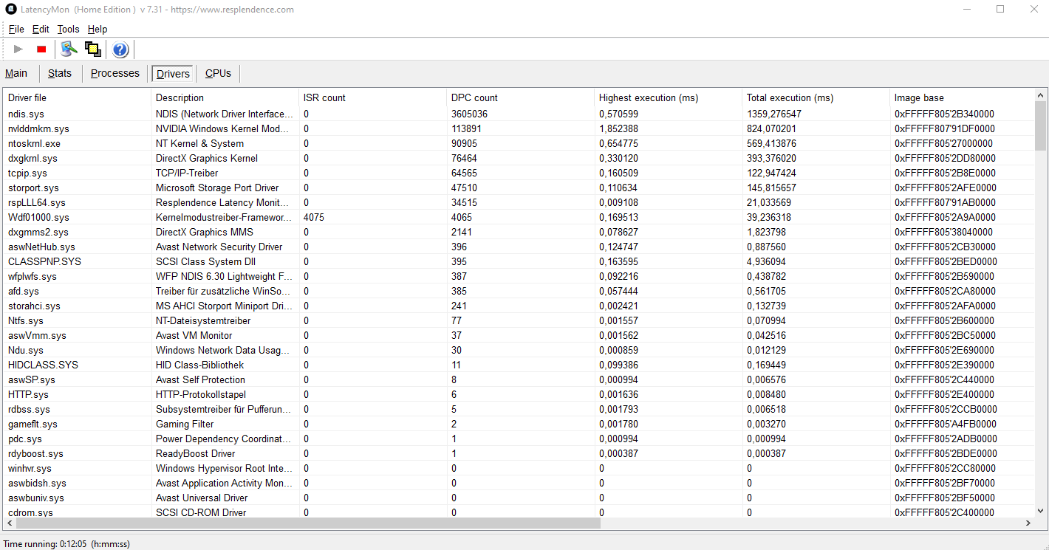
Task: Sort by DPC count column header
Action: [474, 97]
